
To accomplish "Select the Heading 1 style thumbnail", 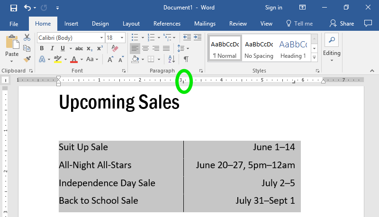I will click(x=293, y=48).
